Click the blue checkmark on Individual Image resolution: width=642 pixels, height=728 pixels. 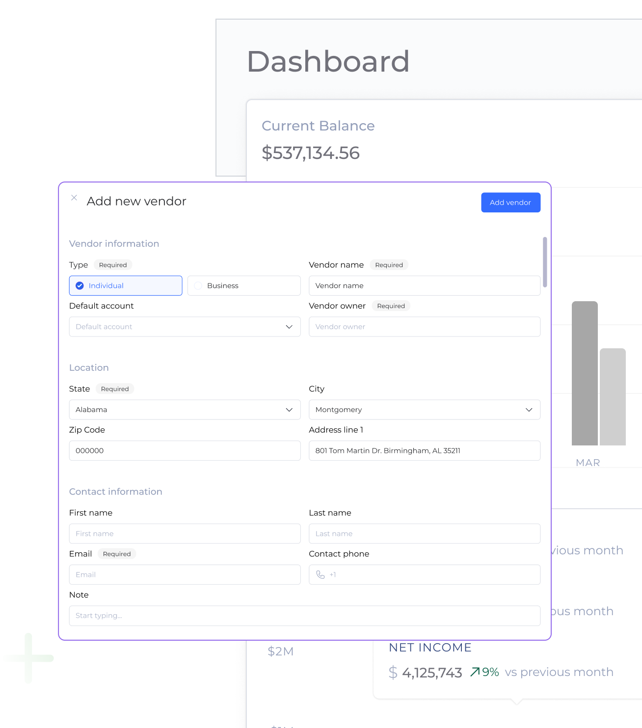click(x=80, y=286)
